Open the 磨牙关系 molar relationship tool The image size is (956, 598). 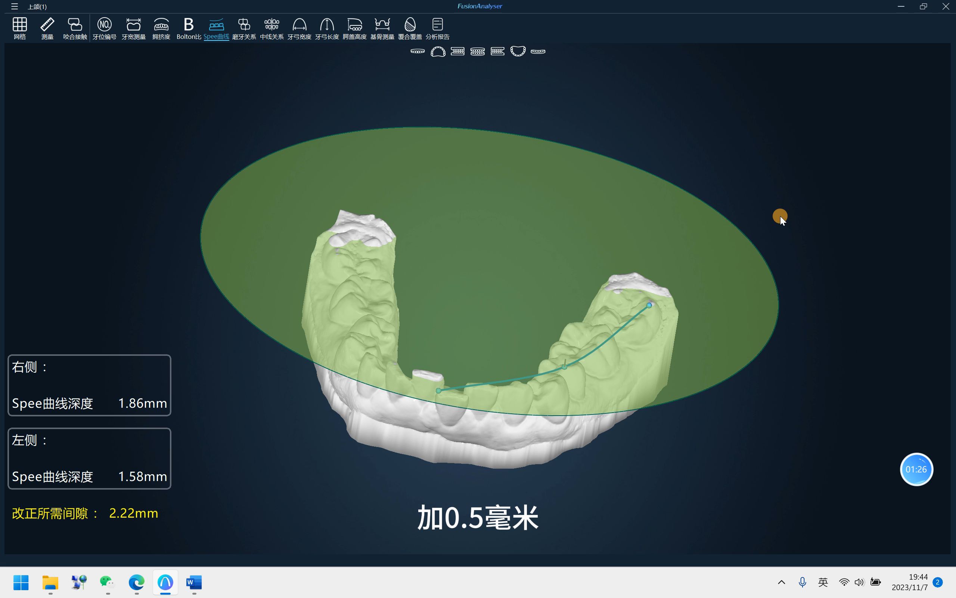click(244, 28)
